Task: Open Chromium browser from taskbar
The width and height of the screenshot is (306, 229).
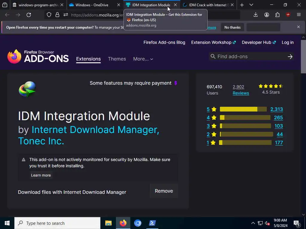Action: [137, 223]
